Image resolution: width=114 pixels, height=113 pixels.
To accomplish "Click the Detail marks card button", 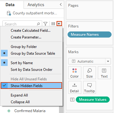I will click(75, 87).
